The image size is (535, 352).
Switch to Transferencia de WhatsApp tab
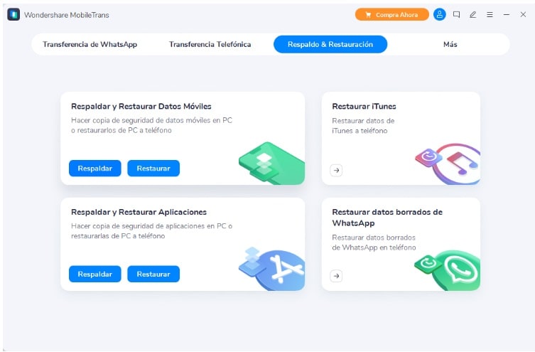90,44
